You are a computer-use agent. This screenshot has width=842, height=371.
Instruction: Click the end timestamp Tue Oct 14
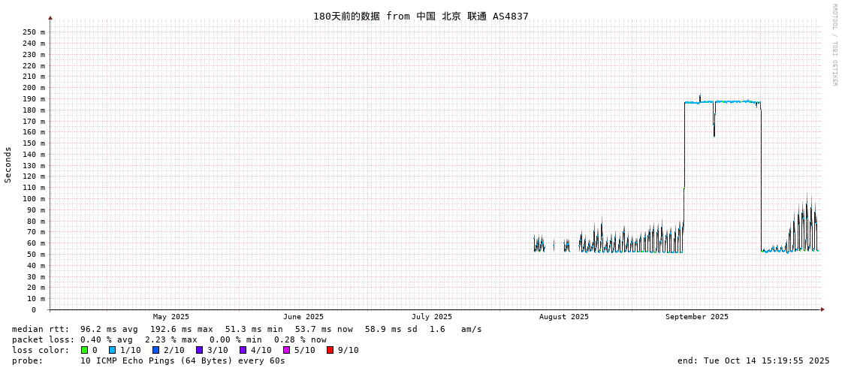[x=753, y=360]
